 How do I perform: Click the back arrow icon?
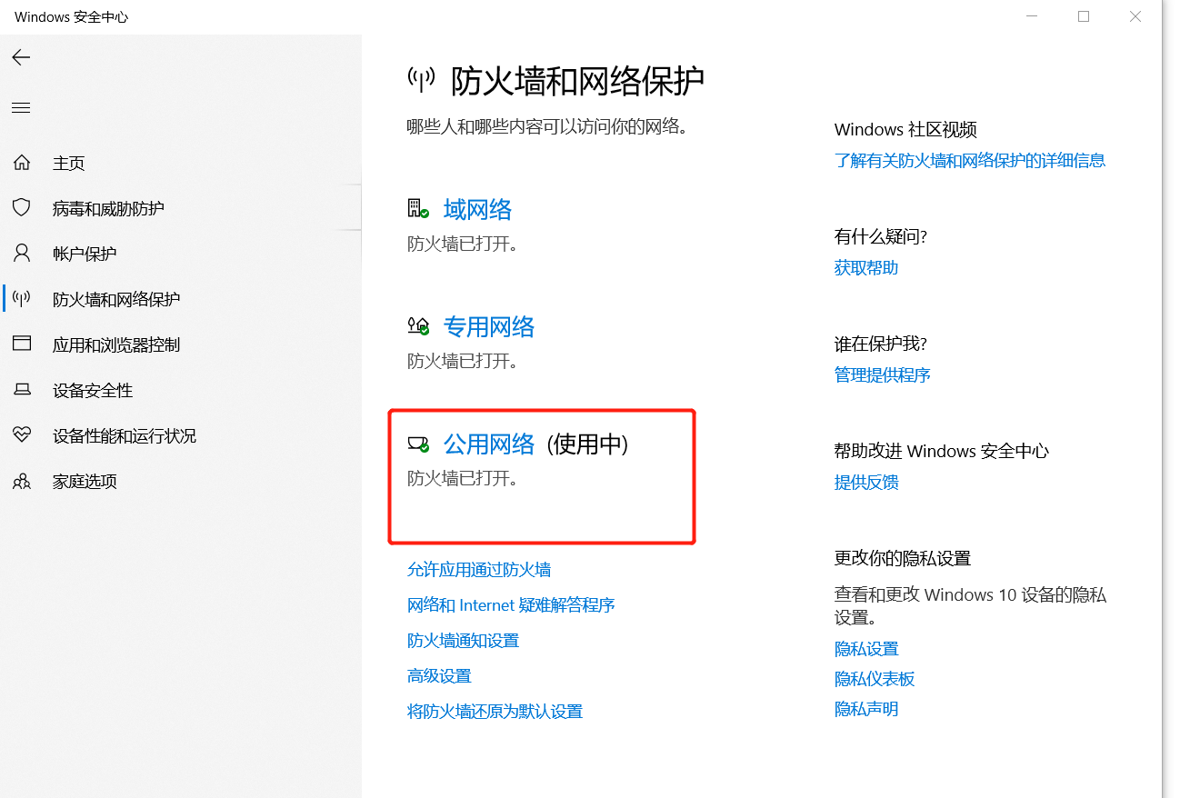coord(21,58)
